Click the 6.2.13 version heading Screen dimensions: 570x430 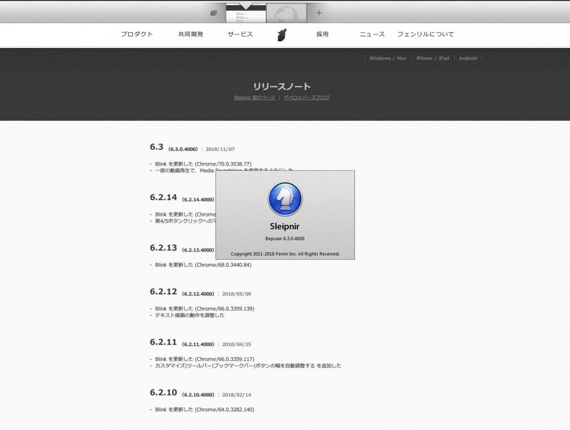pyautogui.click(x=163, y=248)
